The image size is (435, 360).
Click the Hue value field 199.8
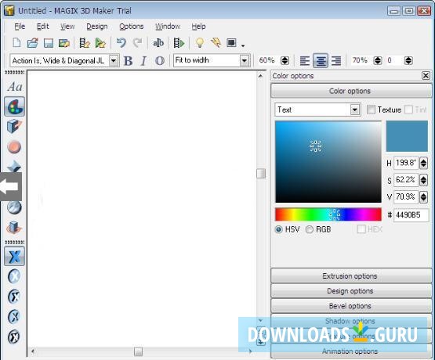[405, 163]
